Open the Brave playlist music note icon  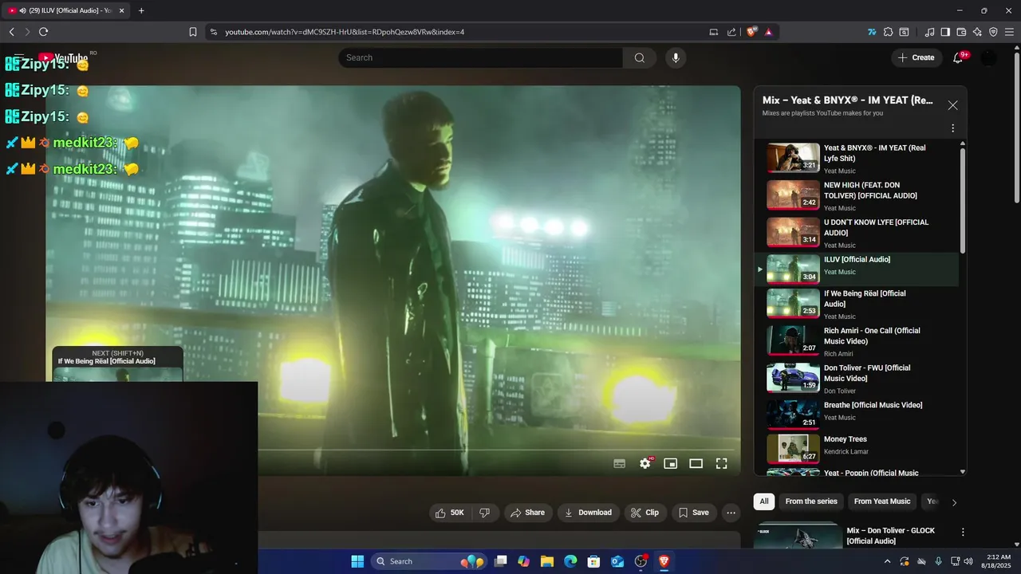click(929, 32)
